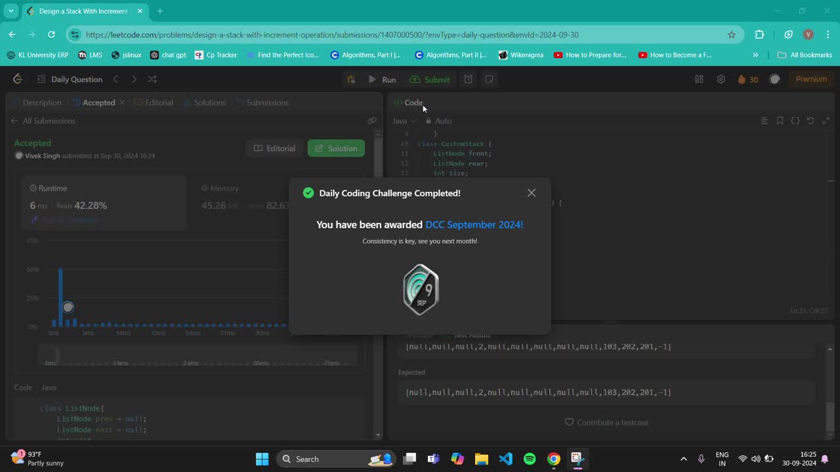Open the Editorial button in result
Viewport: 840px width, 472px height.
point(274,148)
